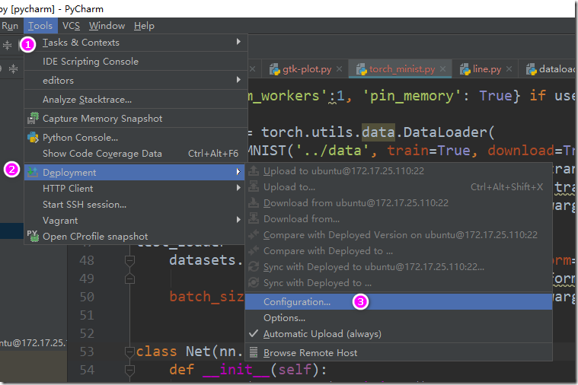The height and width of the screenshot is (385, 578).
Task: Select Configuration... in the Deployment submenu
Action: [297, 302]
